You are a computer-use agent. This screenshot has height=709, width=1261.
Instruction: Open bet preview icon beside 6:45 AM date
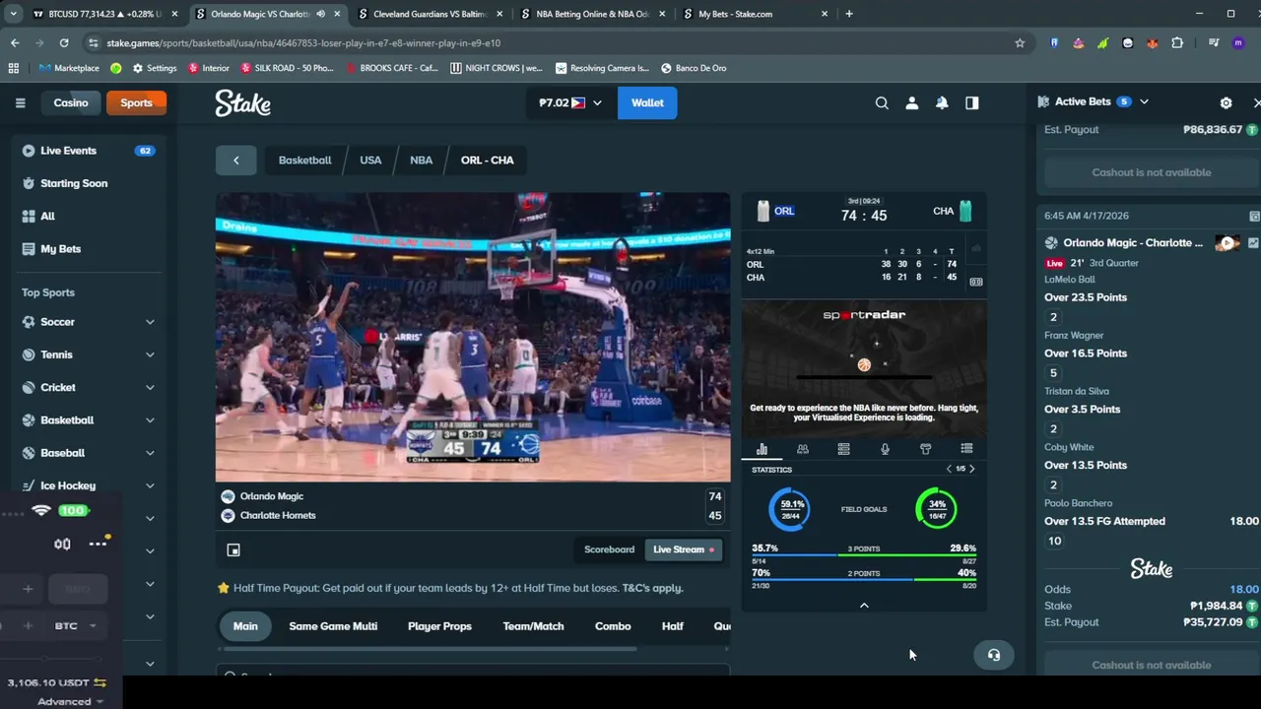[x=1254, y=216]
